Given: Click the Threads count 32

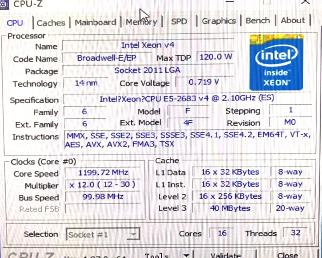Looking at the screenshot, I should 296,233.
